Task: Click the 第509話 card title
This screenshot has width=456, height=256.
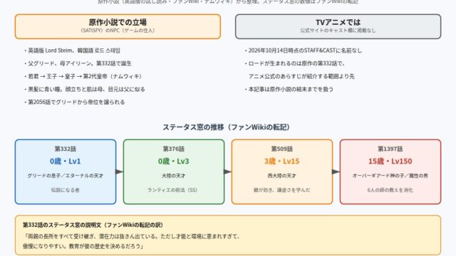Action: 282,149
